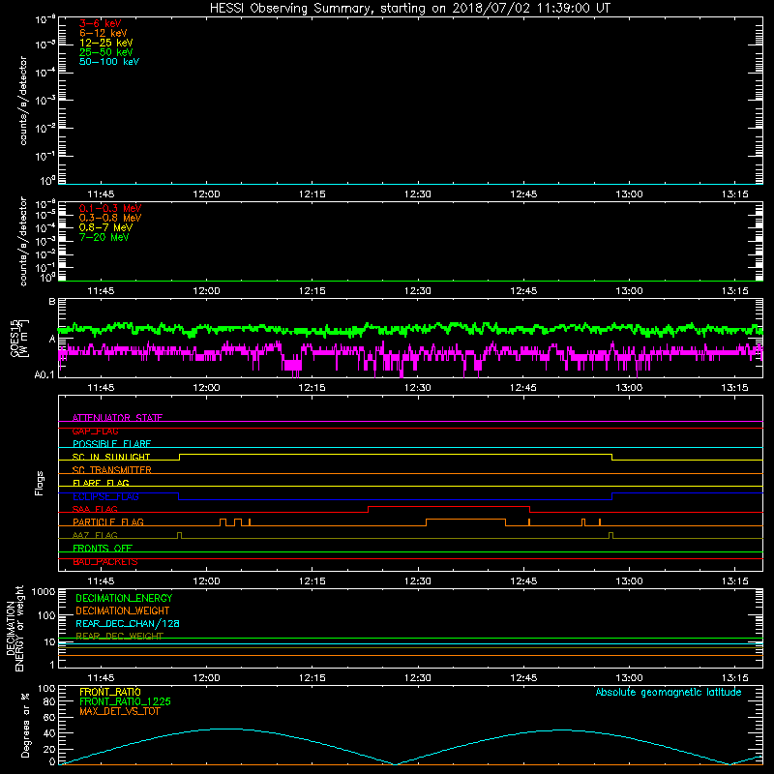Click the 12:45 tick under the MeV panel
The height and width of the screenshot is (774, 774).
tap(523, 291)
